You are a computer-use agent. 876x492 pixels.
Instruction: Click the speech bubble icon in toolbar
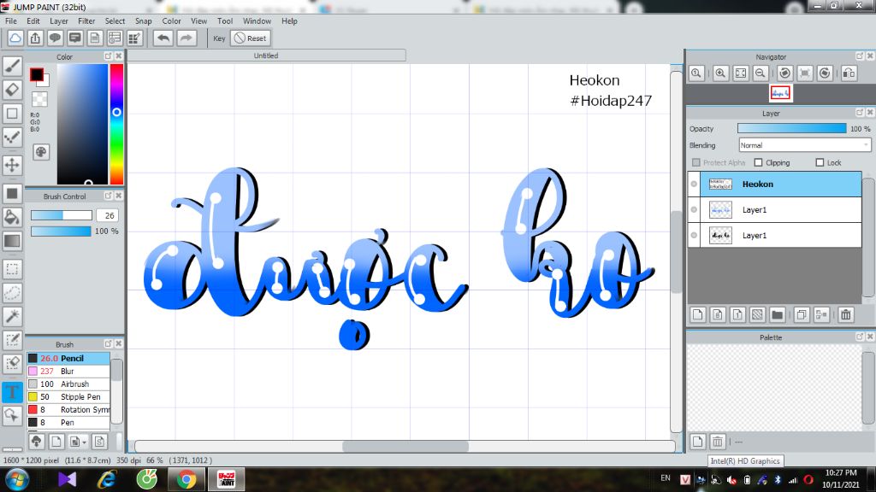point(55,38)
